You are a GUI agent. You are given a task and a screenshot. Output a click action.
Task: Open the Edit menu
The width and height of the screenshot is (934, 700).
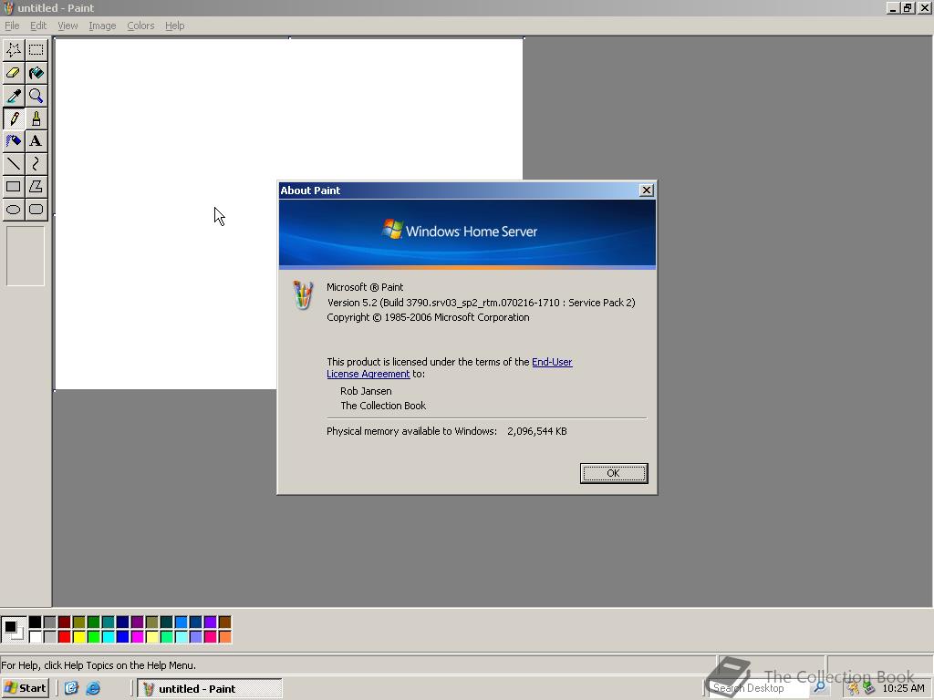38,26
